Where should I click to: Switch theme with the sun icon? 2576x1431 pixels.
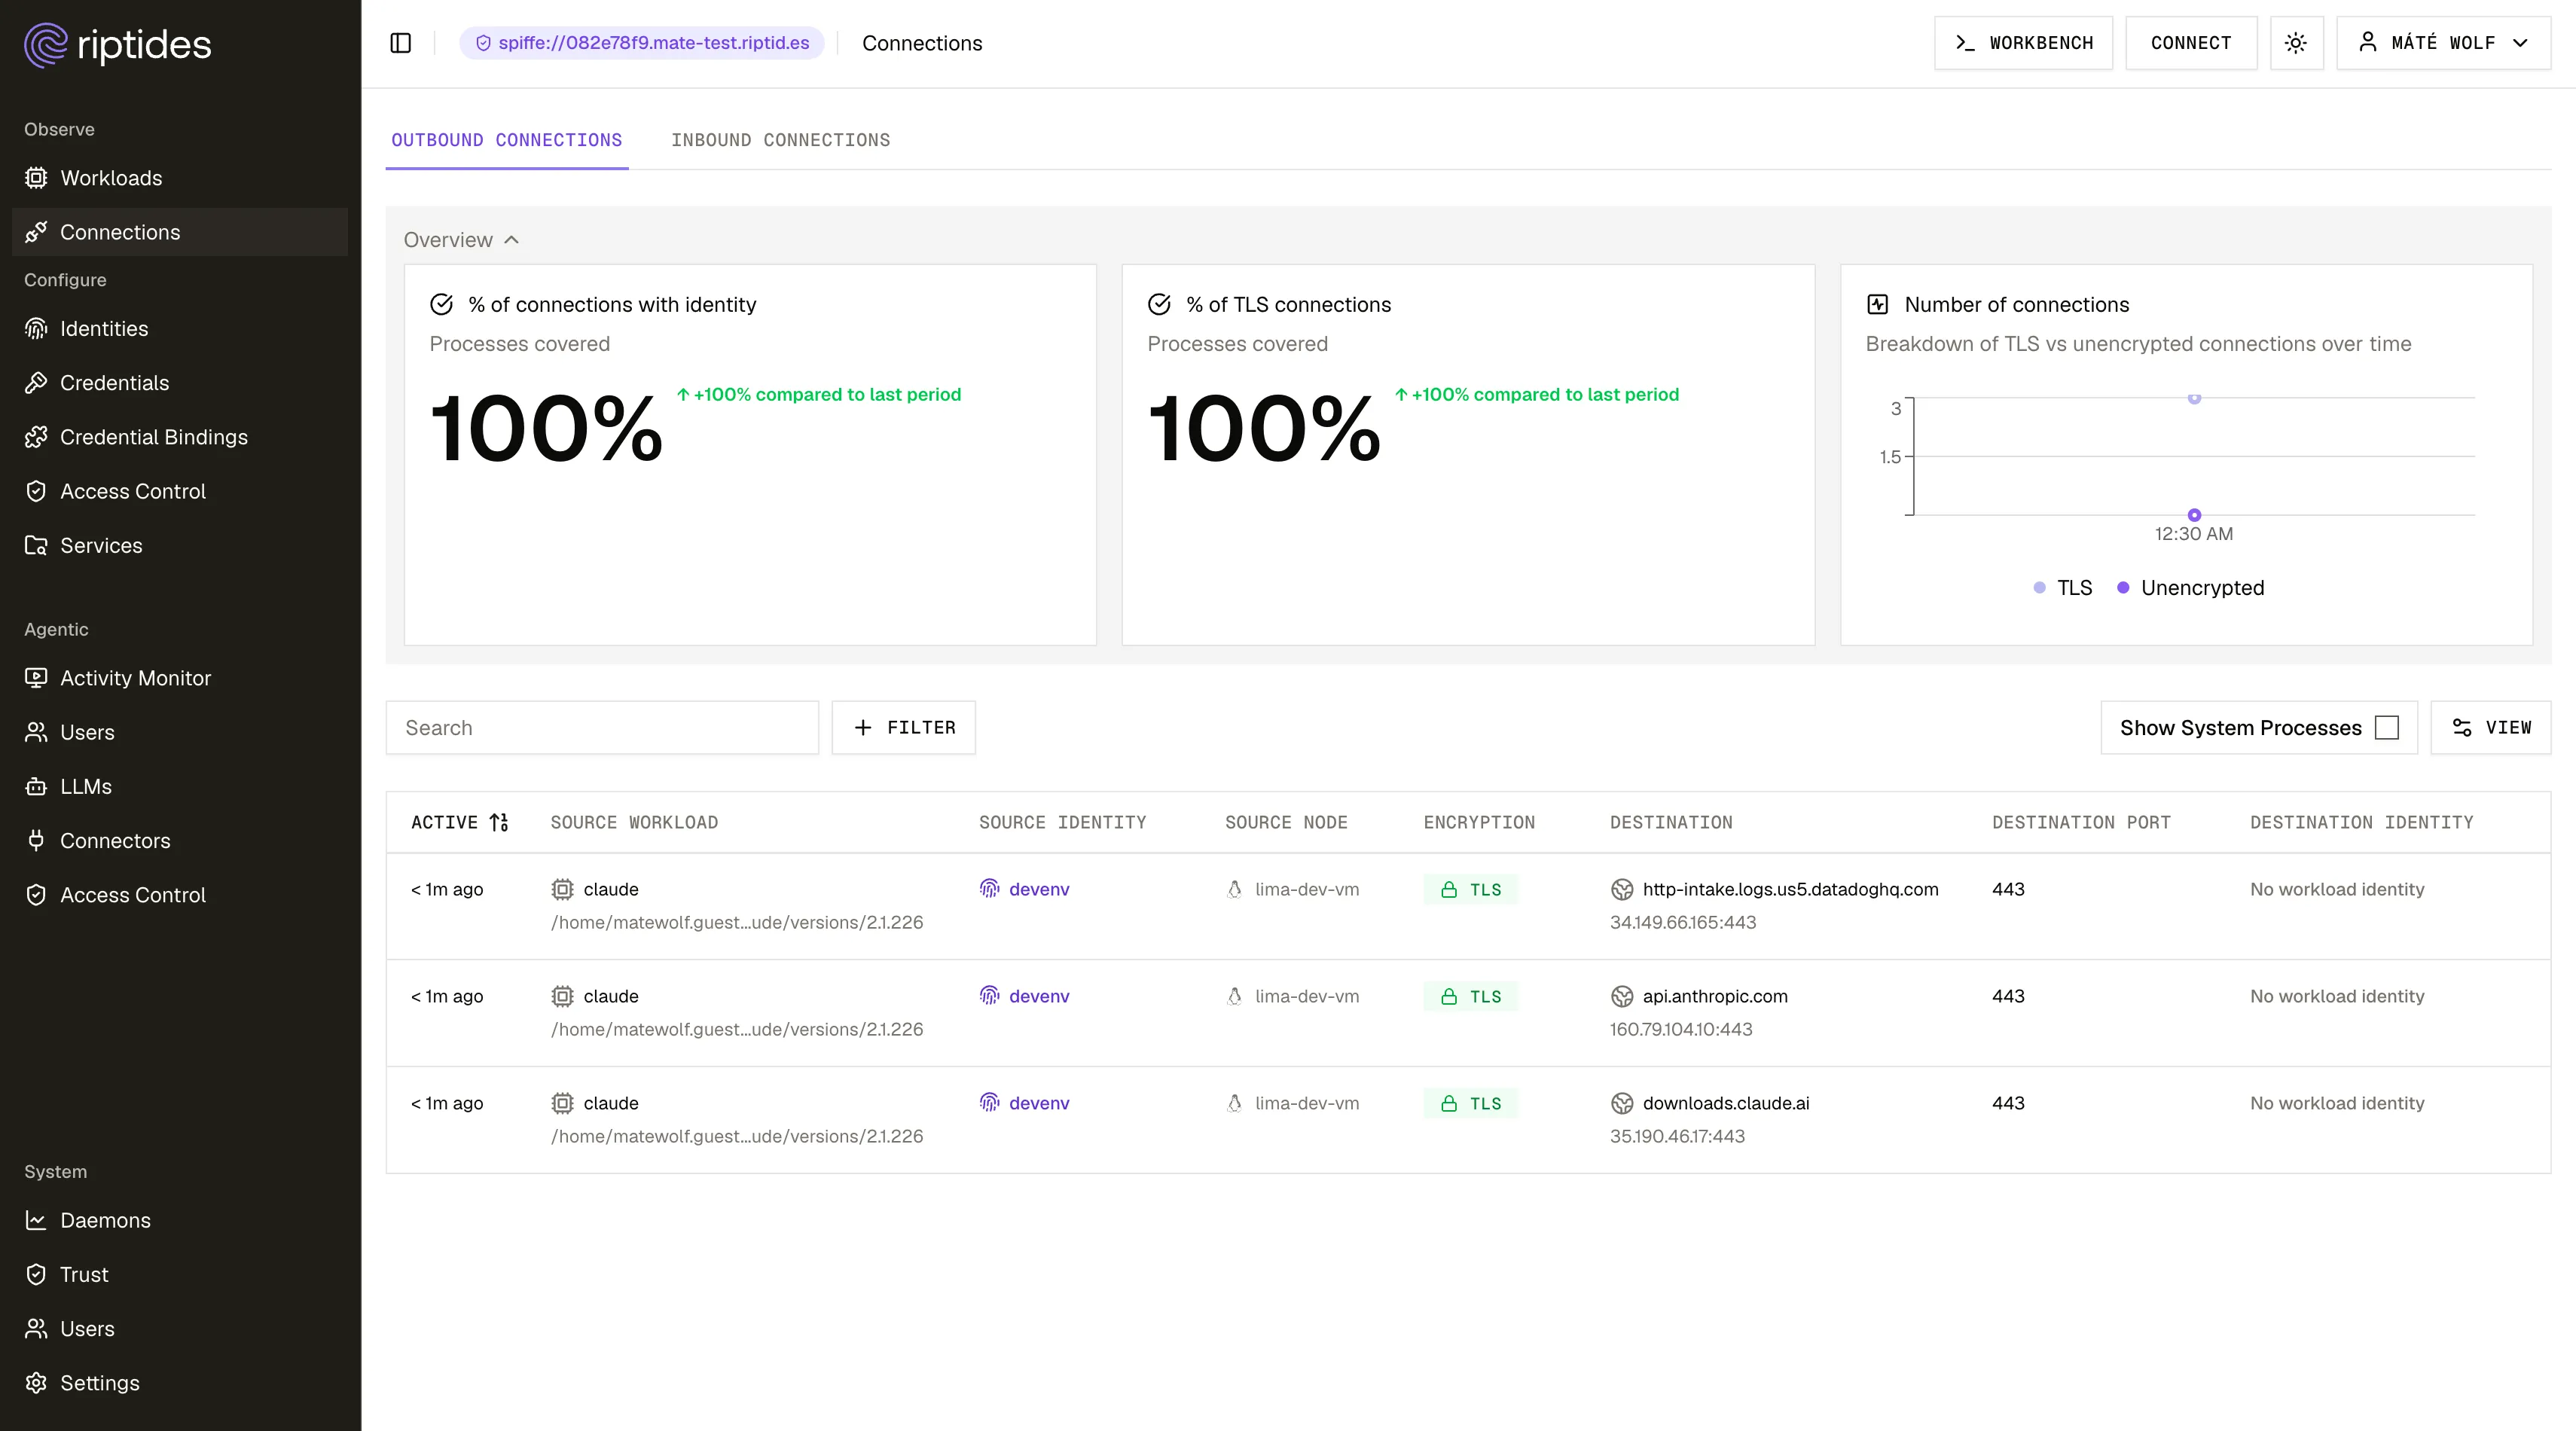tap(2296, 43)
